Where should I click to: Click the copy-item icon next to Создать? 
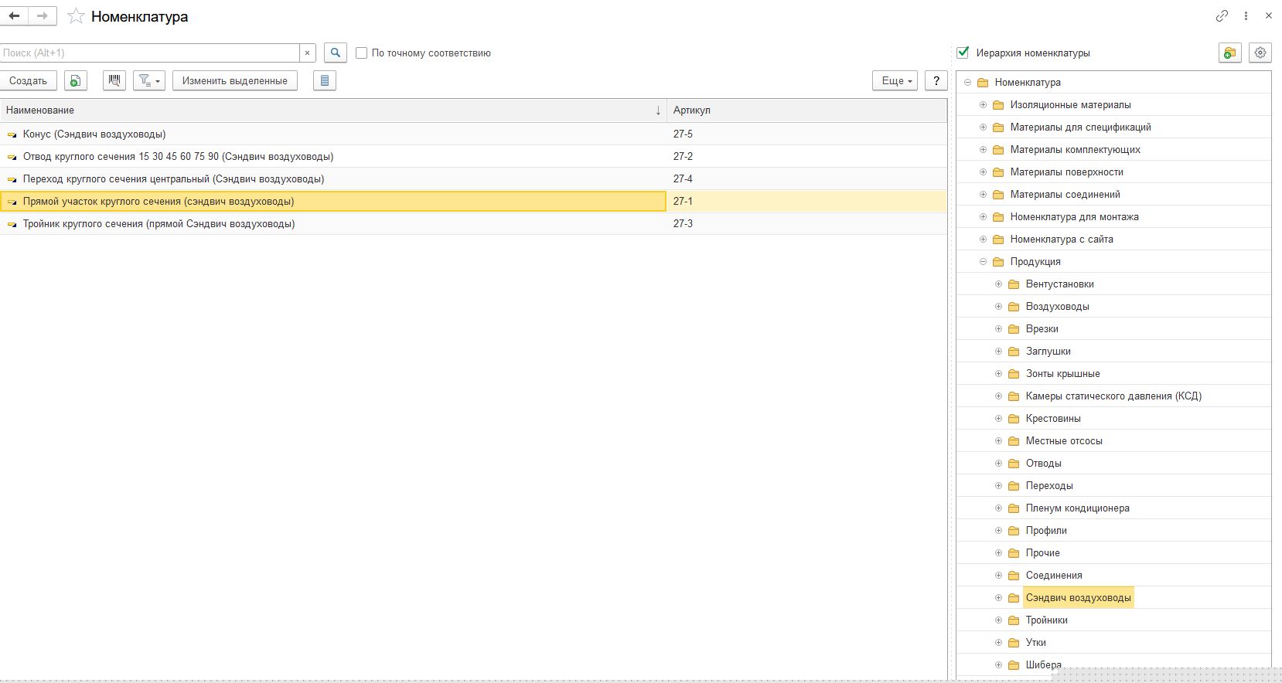pyautogui.click(x=75, y=80)
